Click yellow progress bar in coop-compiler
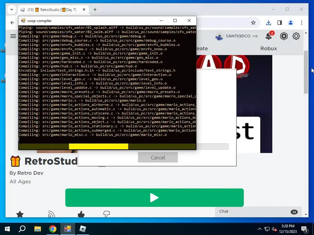The width and height of the screenshot is (314, 235). tap(98, 146)
